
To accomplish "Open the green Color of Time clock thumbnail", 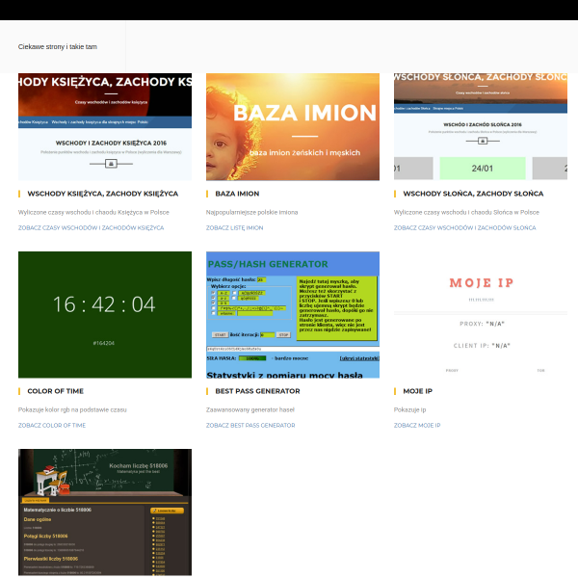I will tap(105, 315).
